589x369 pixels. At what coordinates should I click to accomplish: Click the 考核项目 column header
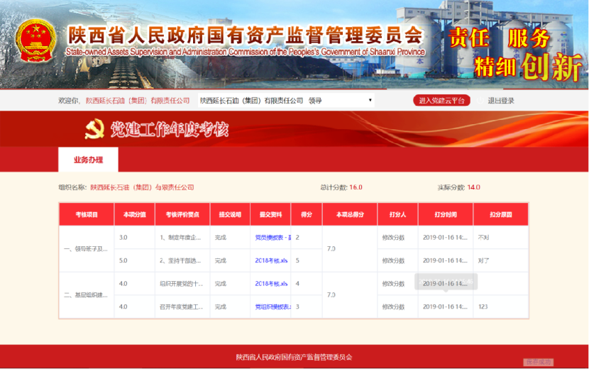coord(87,214)
